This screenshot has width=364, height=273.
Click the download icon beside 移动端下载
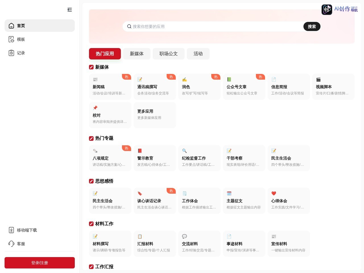[x=11, y=230]
